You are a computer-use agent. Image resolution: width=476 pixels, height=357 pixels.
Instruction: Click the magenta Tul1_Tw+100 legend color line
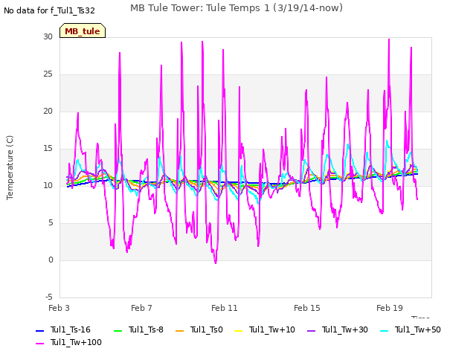(x=39, y=344)
